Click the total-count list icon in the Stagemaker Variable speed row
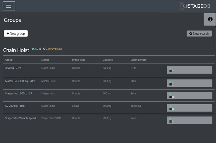This screenshot has width=216, height=143. click(x=170, y=122)
